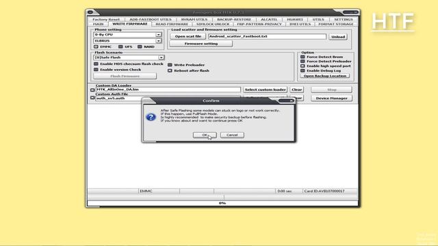Enable Force Detect Preloader
Viewport: 438px width, 246px height.
click(x=302, y=61)
